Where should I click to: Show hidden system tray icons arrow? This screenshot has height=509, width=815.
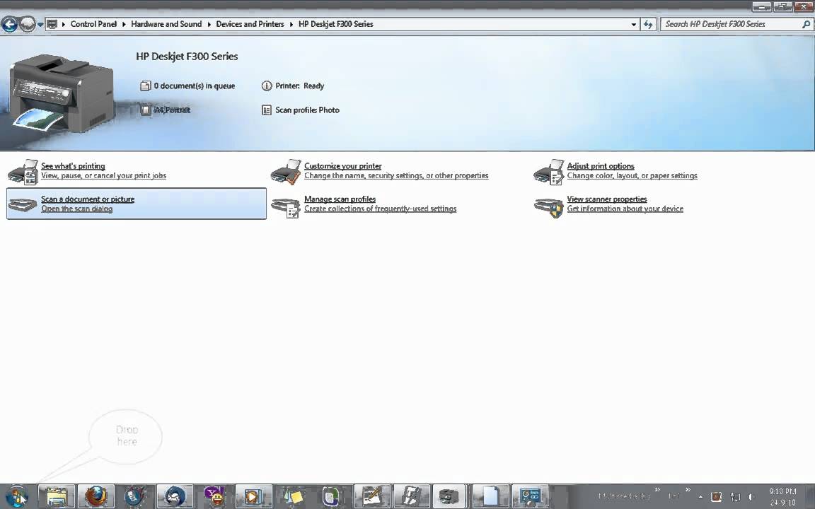tap(700, 497)
